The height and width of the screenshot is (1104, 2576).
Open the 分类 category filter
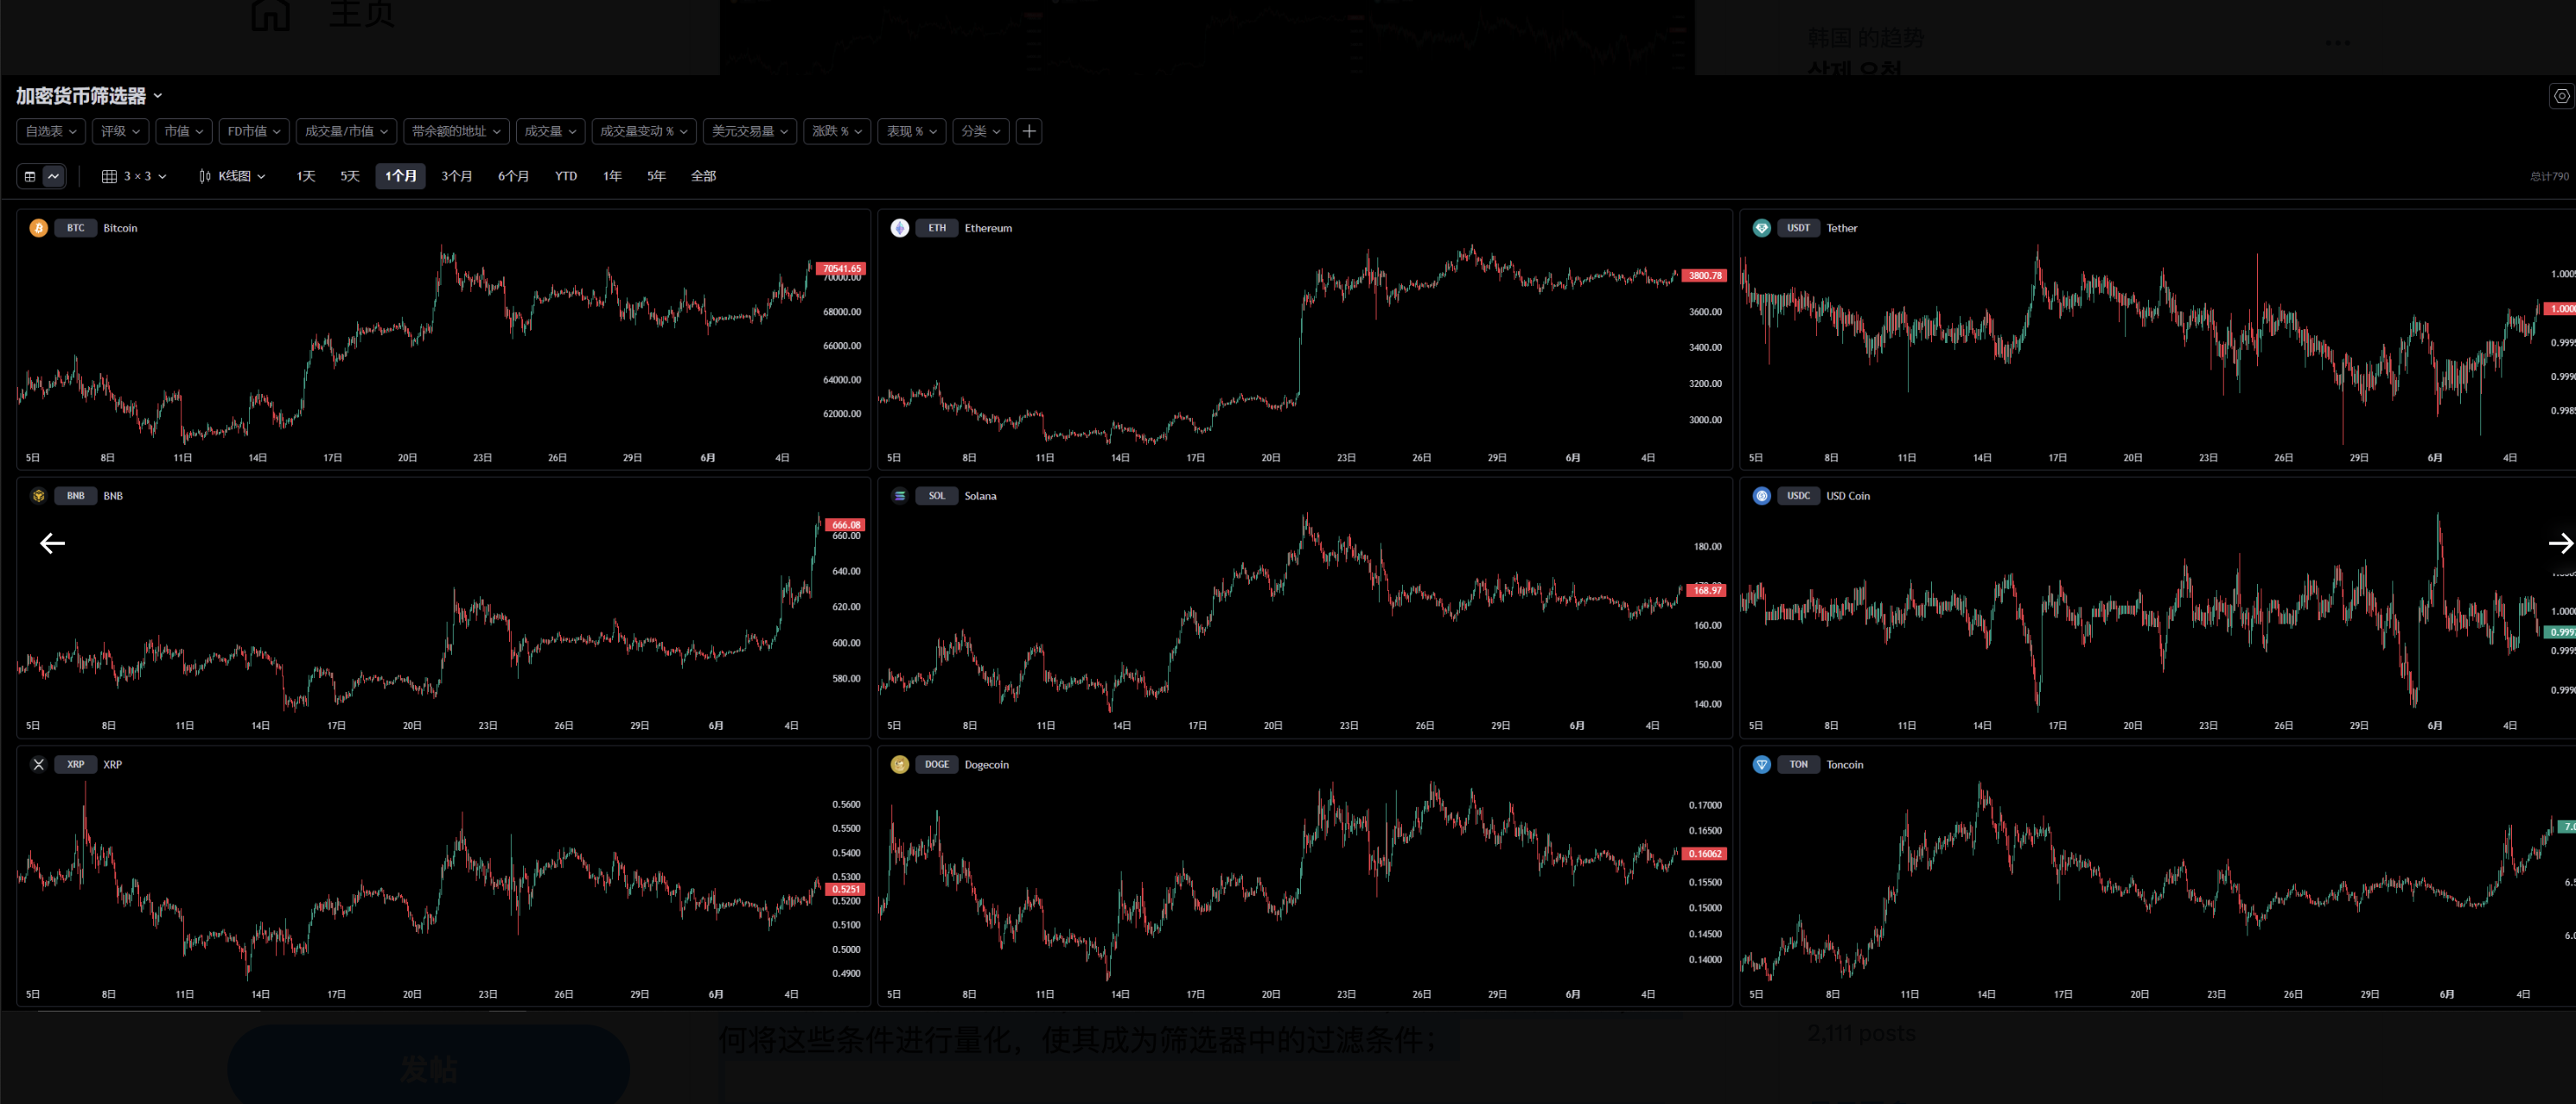tap(981, 131)
